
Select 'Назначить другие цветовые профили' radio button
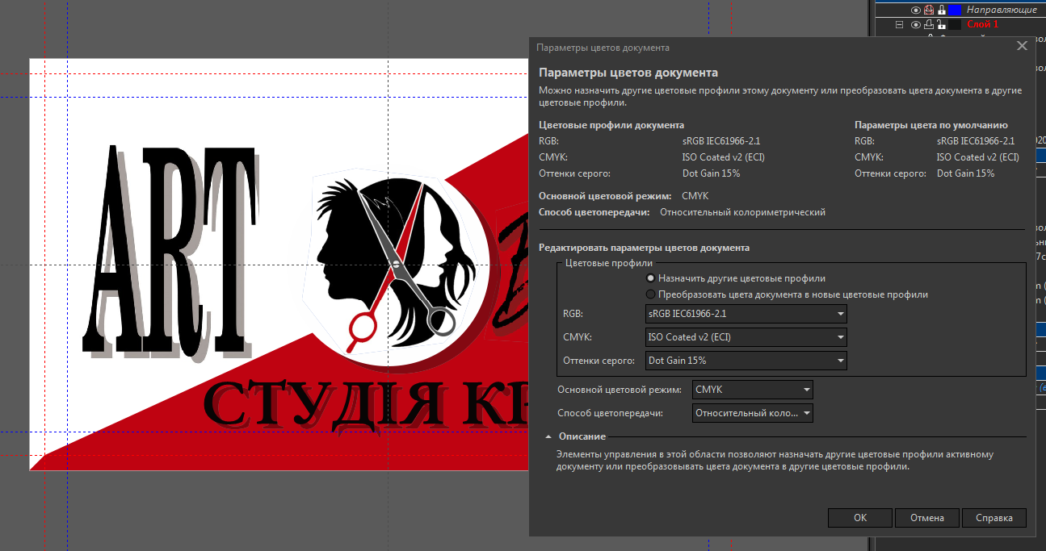pos(650,278)
